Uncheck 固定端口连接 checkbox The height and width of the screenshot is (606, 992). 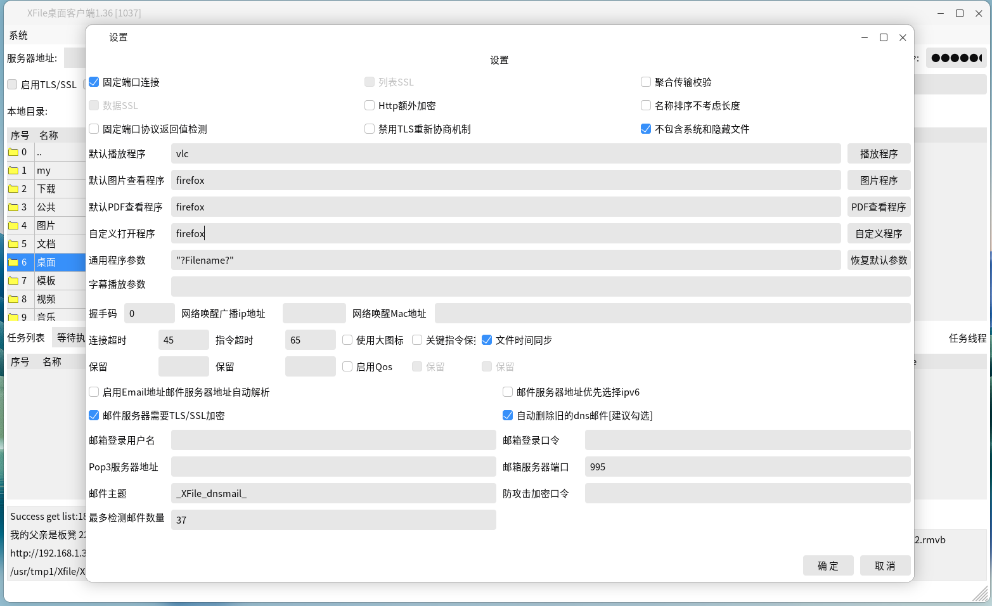94,82
